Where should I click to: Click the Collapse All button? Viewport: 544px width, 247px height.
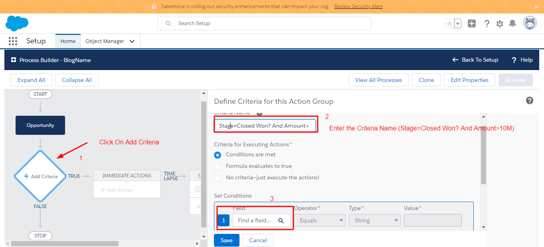77,80
